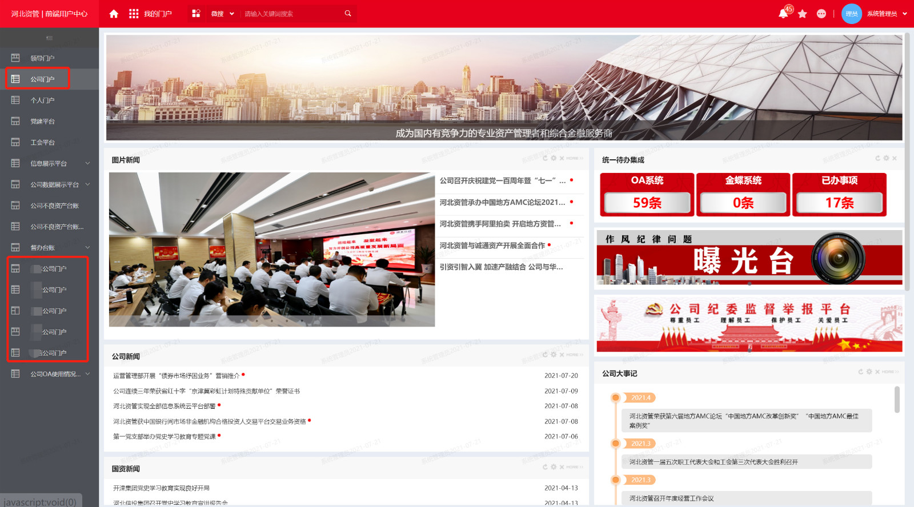The width and height of the screenshot is (914, 507).
Task: Click the search category grid icon beside 微搜
Action: coord(196,14)
